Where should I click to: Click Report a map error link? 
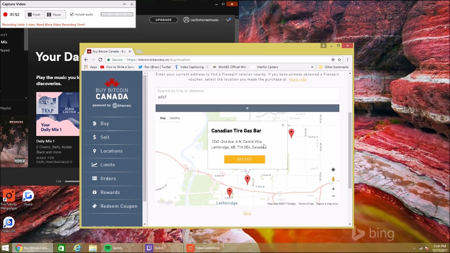[327, 204]
